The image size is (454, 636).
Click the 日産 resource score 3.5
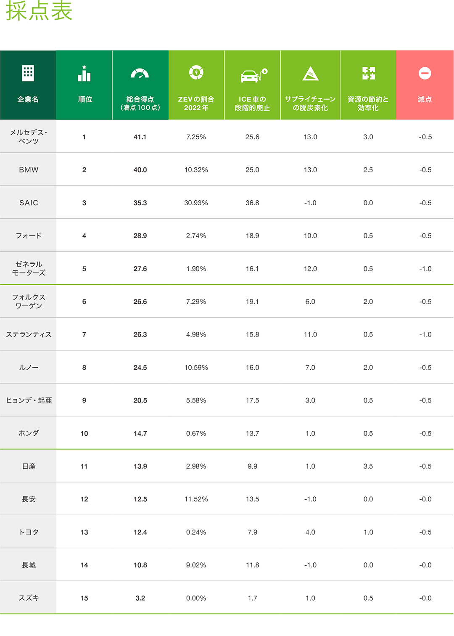(x=368, y=466)
